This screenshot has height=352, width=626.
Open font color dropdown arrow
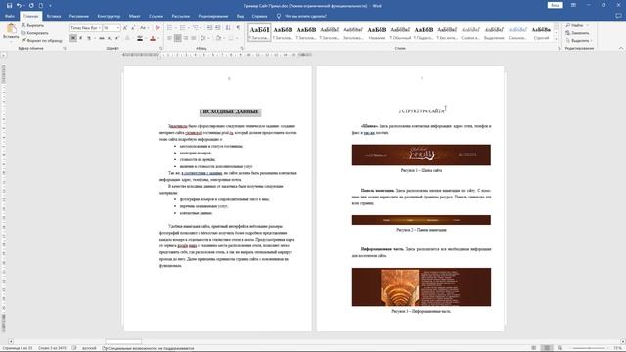coord(158,38)
